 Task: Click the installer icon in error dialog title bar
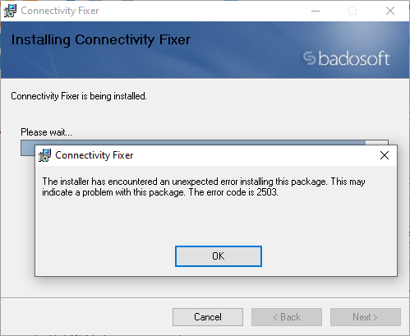(44, 155)
